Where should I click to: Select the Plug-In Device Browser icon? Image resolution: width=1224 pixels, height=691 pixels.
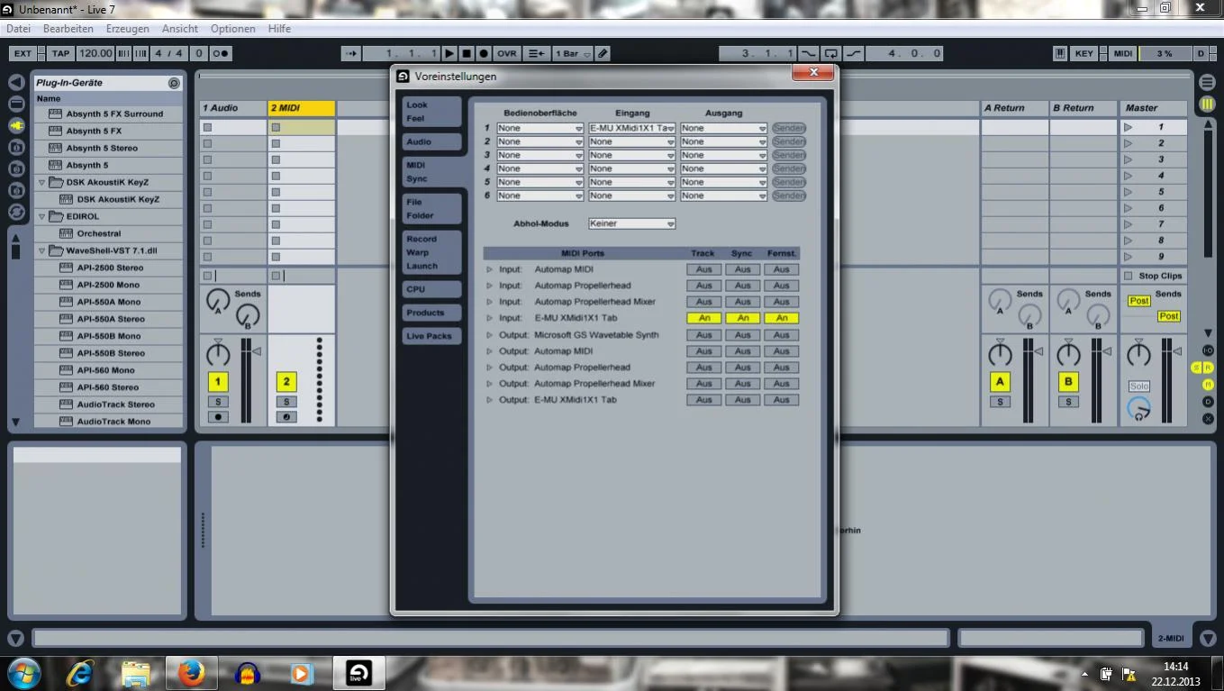(x=16, y=125)
